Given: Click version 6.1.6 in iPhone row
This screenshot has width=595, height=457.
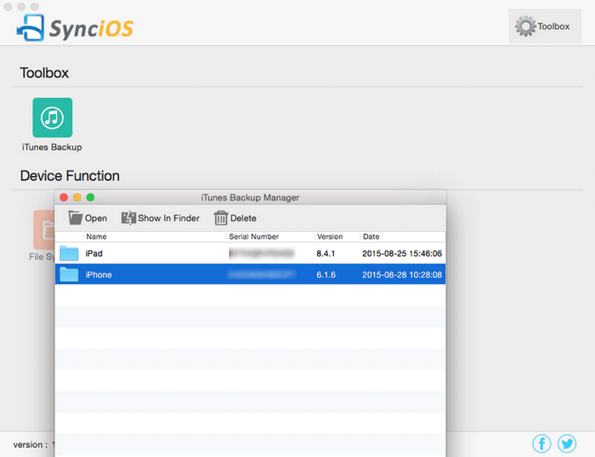Looking at the screenshot, I should point(326,274).
